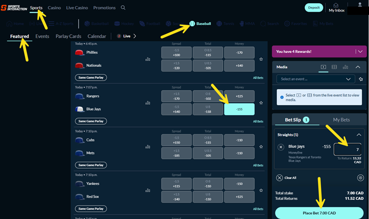Open stats icon for Phillies vs Nationals
The image size is (369, 219).
[x=147, y=59]
